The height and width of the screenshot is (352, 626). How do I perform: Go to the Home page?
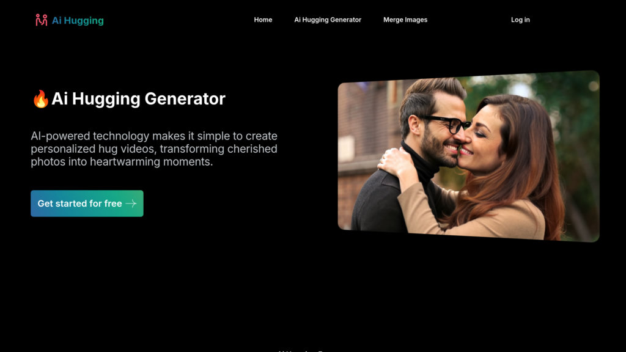(263, 20)
